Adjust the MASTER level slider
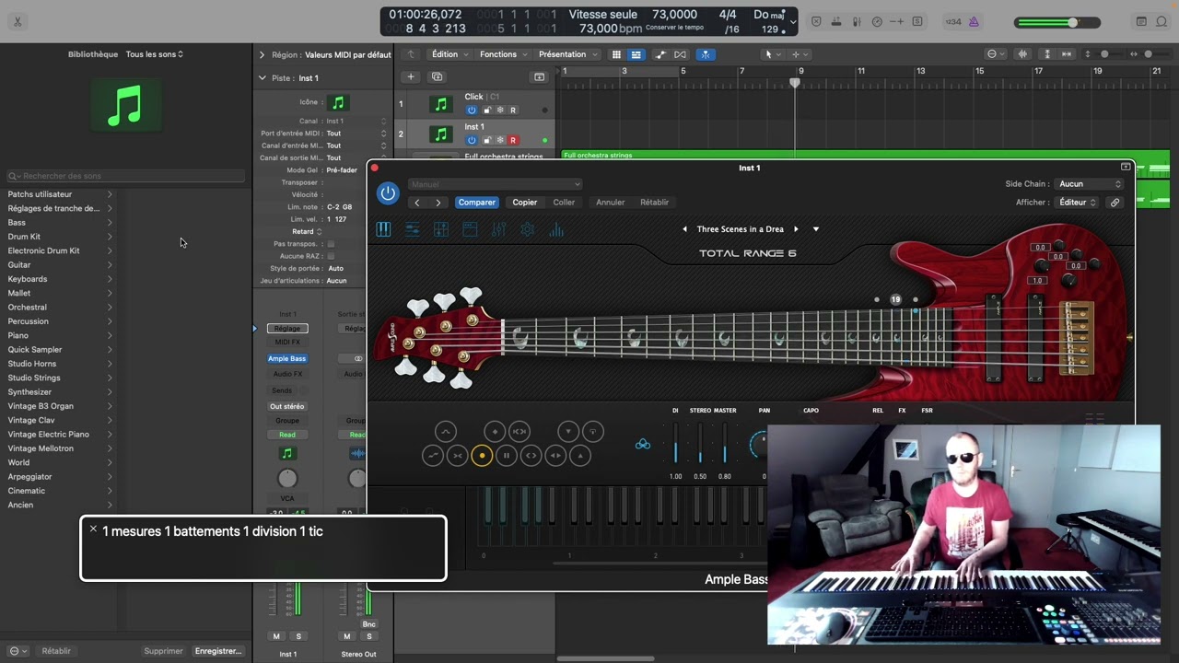 [x=725, y=444]
